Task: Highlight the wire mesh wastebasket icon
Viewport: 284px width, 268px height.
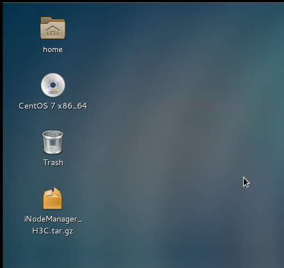Action: pos(53,142)
